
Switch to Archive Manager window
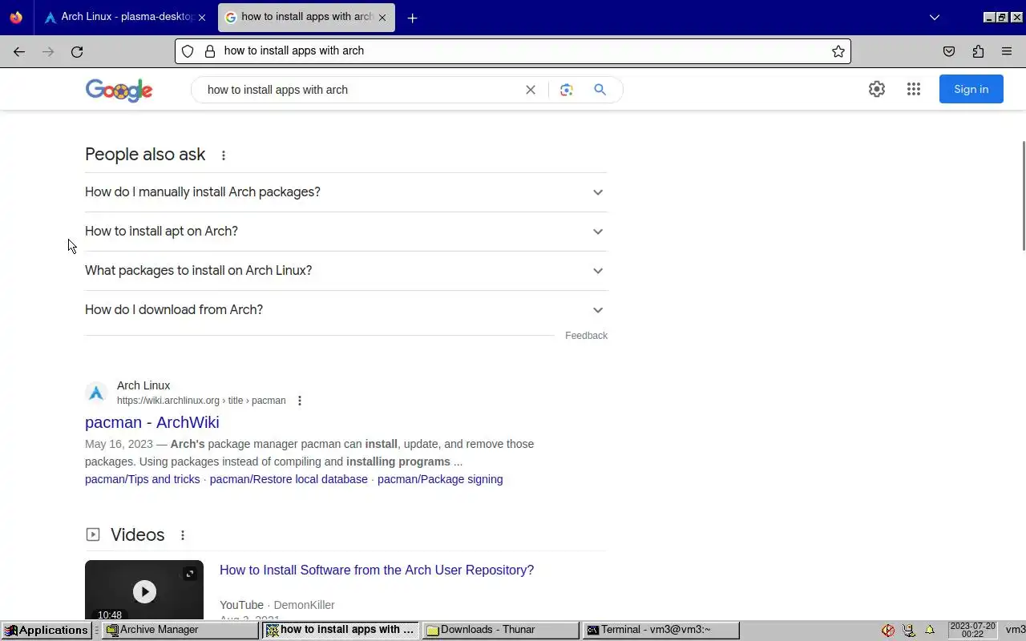point(181,630)
